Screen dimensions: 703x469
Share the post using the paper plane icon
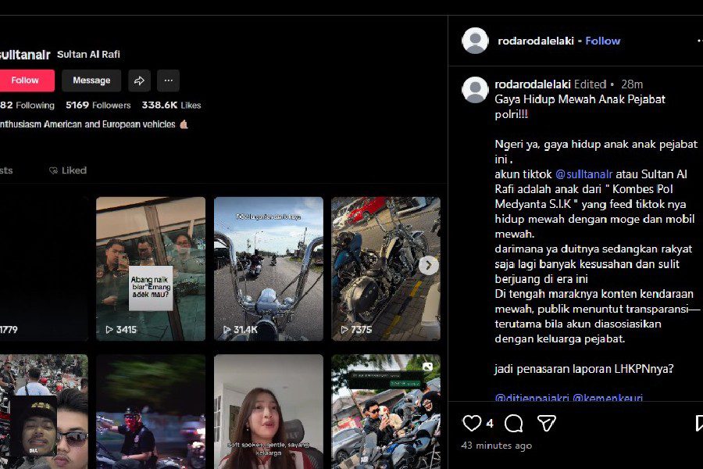[548, 422]
